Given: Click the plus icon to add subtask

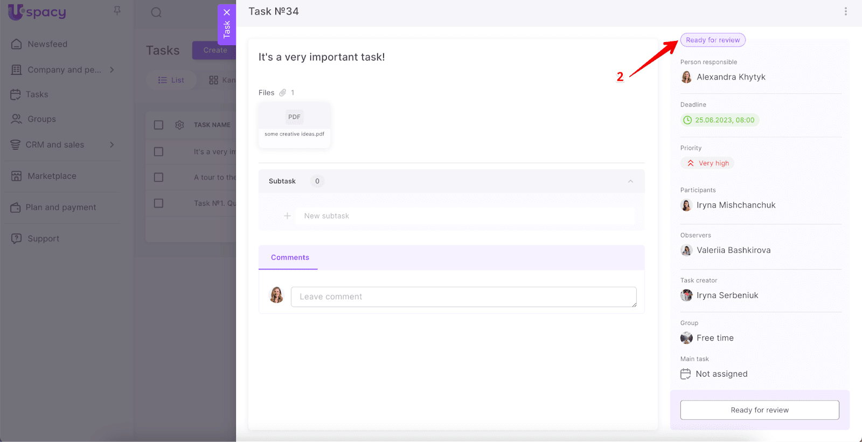Looking at the screenshot, I should coord(287,216).
